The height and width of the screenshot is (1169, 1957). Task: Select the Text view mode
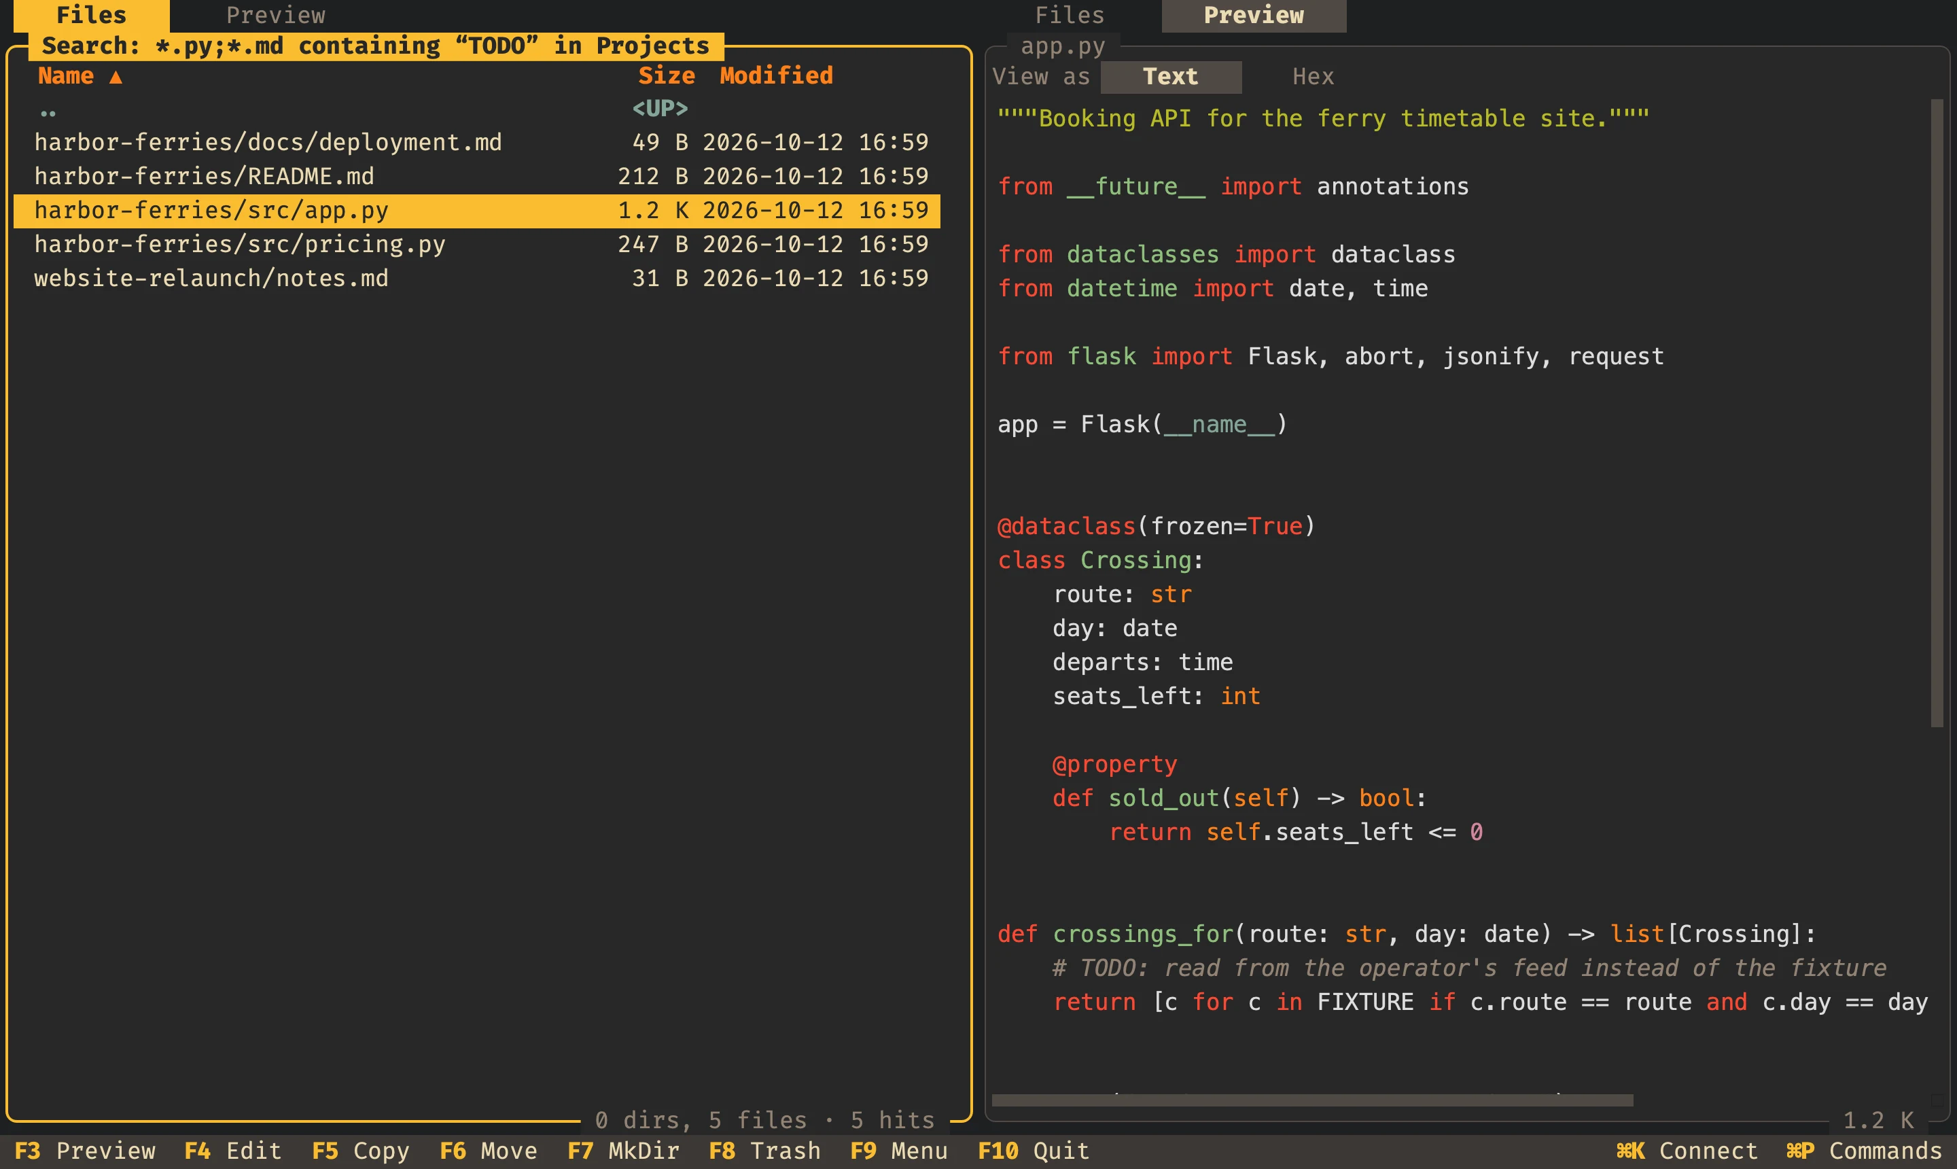(x=1170, y=76)
